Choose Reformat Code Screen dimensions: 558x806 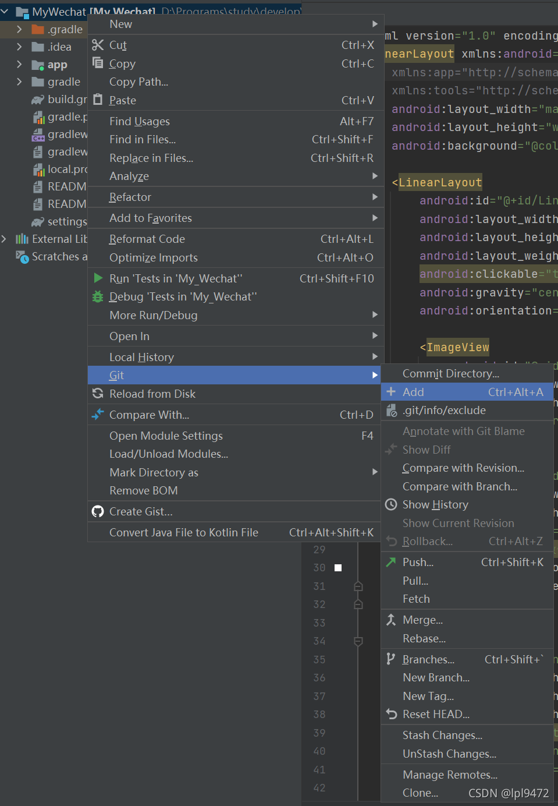[236, 239]
